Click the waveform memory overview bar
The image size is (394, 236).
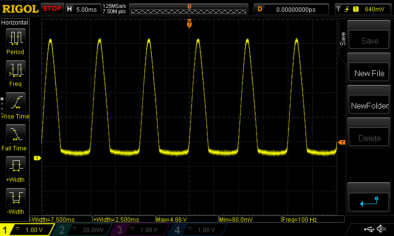coord(189,9)
